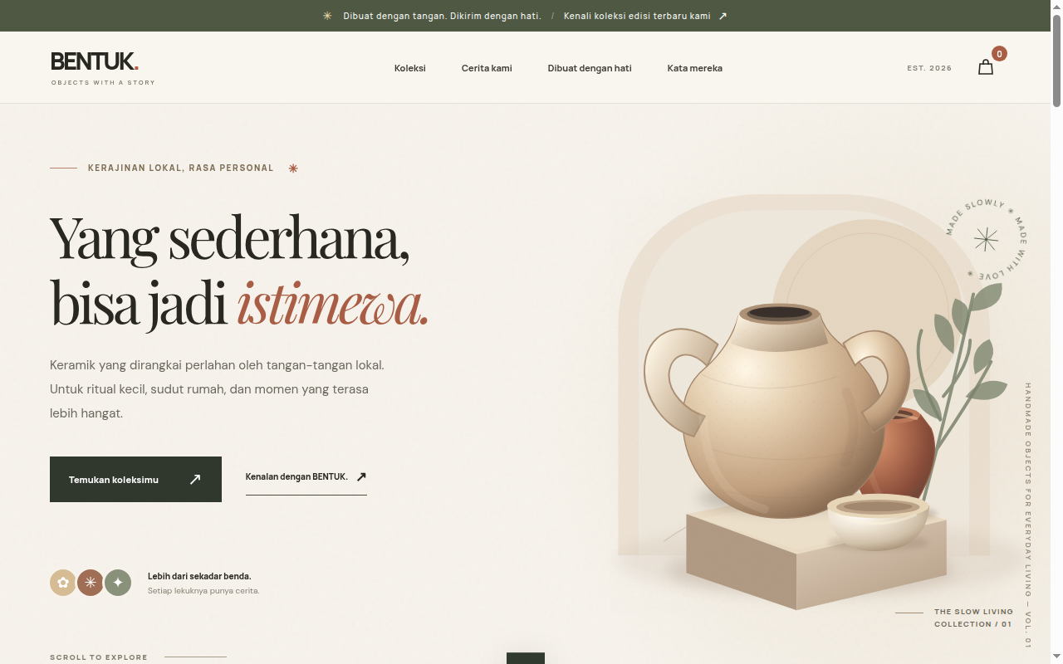Screen dimensions: 1063x664
Task: Click the brown asterisk circle badge
Action: 91,583
